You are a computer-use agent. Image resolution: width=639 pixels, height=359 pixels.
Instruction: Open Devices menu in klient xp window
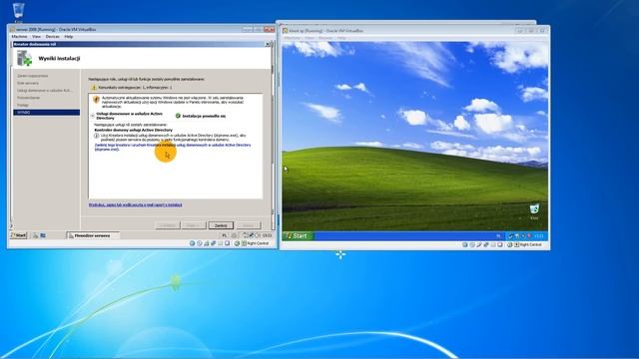pyautogui.click(x=324, y=38)
